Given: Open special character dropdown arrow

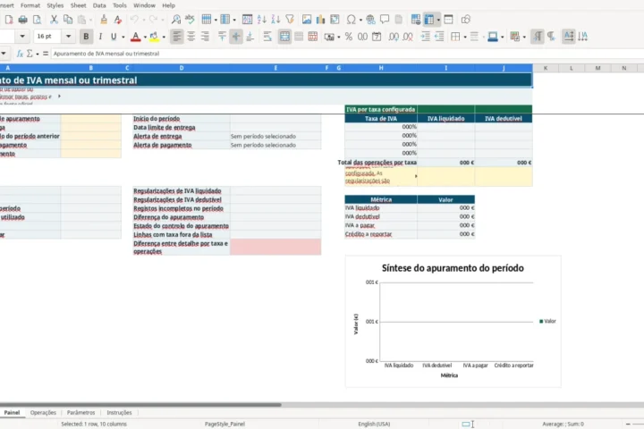Looking at the screenshot, I should [360, 20].
